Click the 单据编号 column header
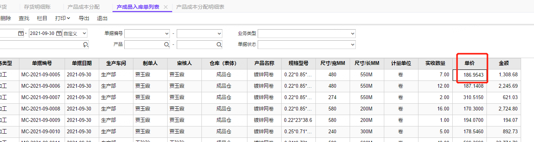Viewport: 534px width, 142px height. coord(42,63)
